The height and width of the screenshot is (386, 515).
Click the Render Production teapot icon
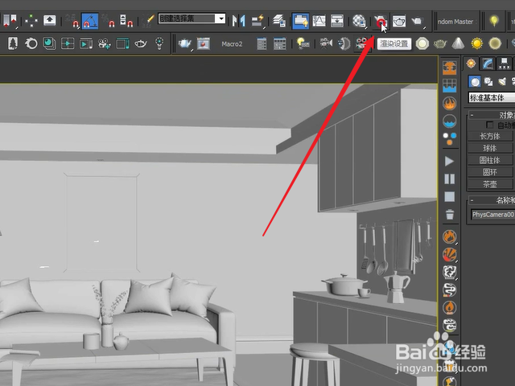[x=418, y=22]
